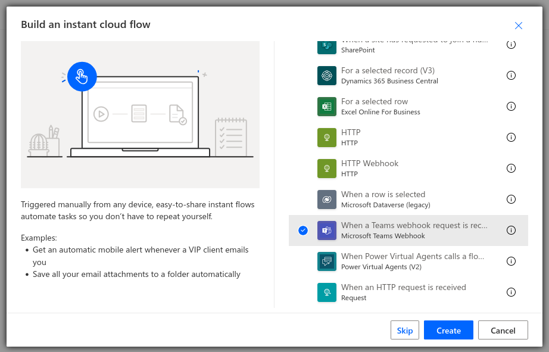549x352 pixels.
Task: Click the Microsoft Dataverse (legacy) icon
Action: pyautogui.click(x=327, y=200)
